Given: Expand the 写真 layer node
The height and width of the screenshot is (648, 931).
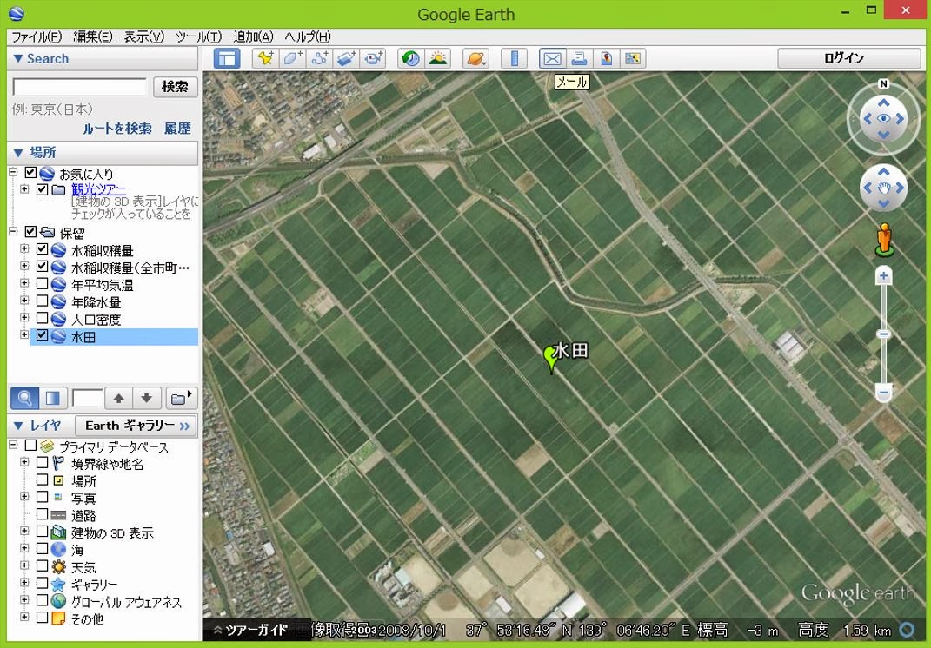Looking at the screenshot, I should 24,497.
